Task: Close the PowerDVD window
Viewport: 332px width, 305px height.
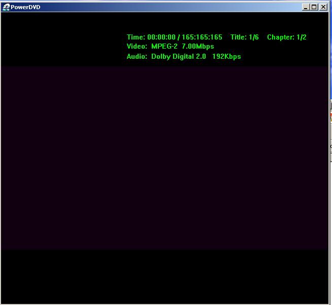Action: [323, 7]
